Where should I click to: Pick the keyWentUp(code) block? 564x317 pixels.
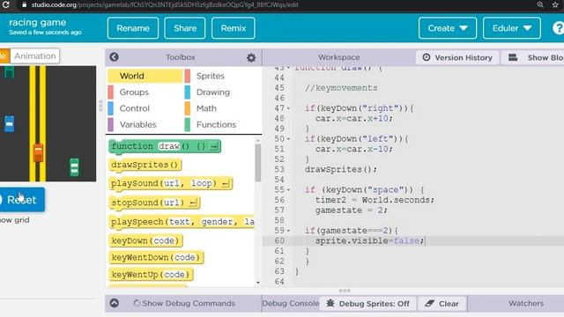coord(151,275)
